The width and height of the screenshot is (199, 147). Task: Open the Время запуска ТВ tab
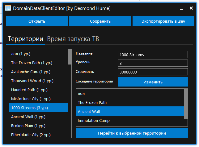(73, 39)
